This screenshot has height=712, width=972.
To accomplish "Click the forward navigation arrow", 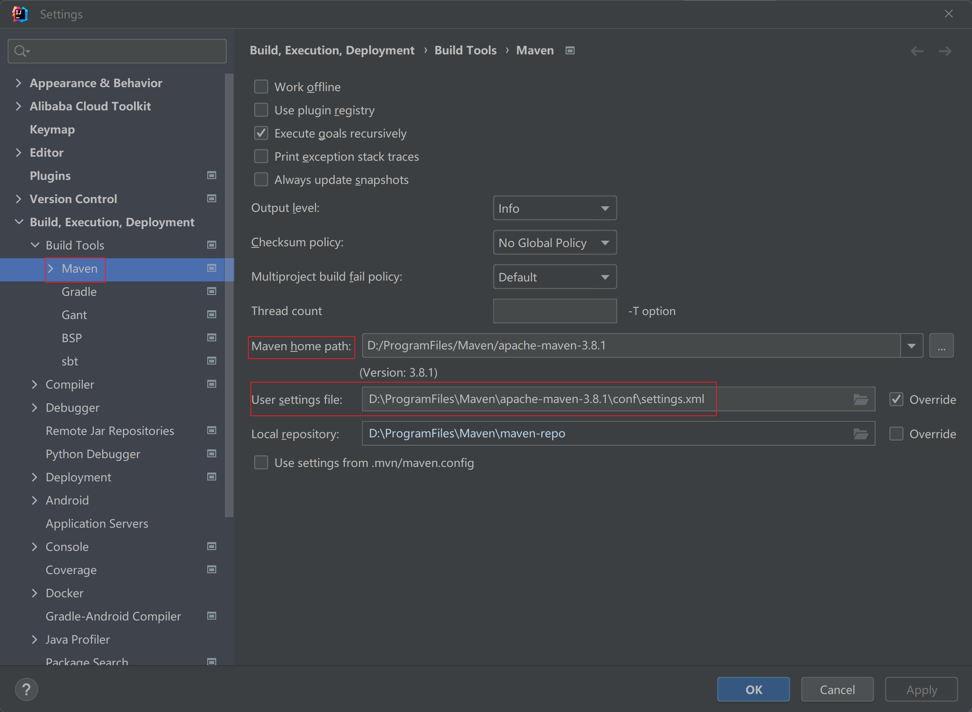I will 945,51.
